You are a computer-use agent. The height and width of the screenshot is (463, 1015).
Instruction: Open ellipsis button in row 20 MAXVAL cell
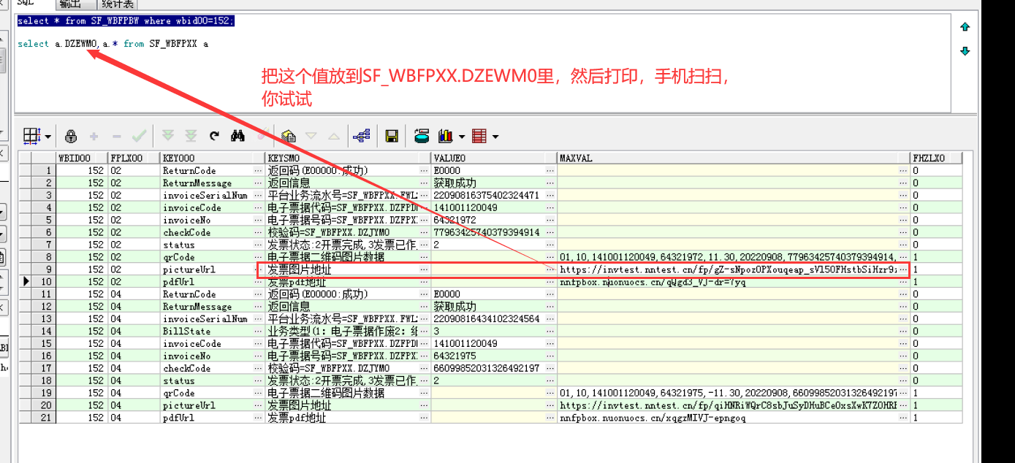(x=904, y=405)
